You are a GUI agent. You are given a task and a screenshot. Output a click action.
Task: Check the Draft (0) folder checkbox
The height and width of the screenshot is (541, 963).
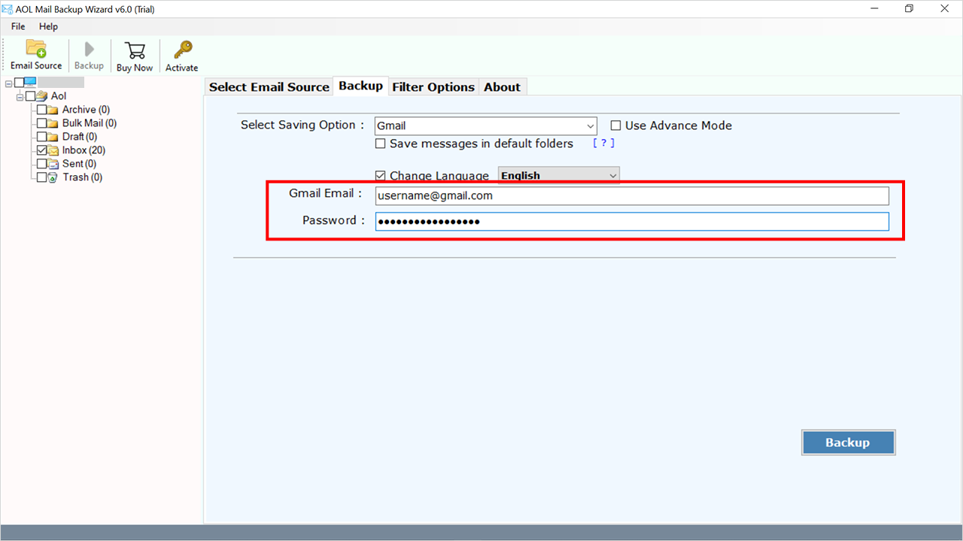[x=41, y=137]
